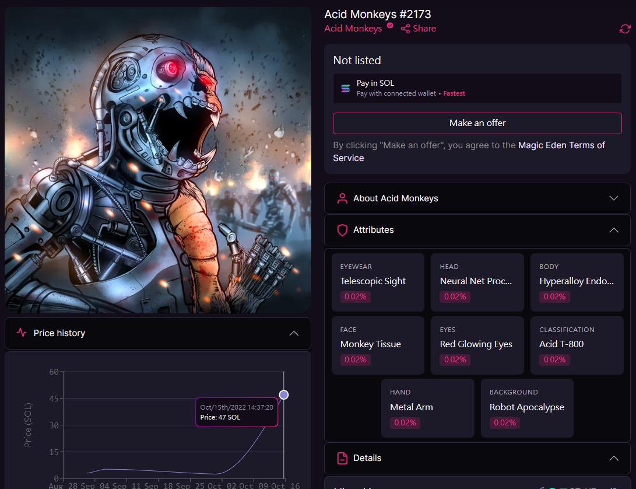Click the Not listed status text

coord(357,60)
